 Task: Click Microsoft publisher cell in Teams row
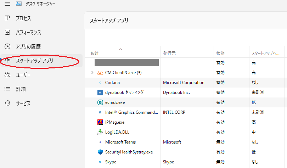point(172,142)
